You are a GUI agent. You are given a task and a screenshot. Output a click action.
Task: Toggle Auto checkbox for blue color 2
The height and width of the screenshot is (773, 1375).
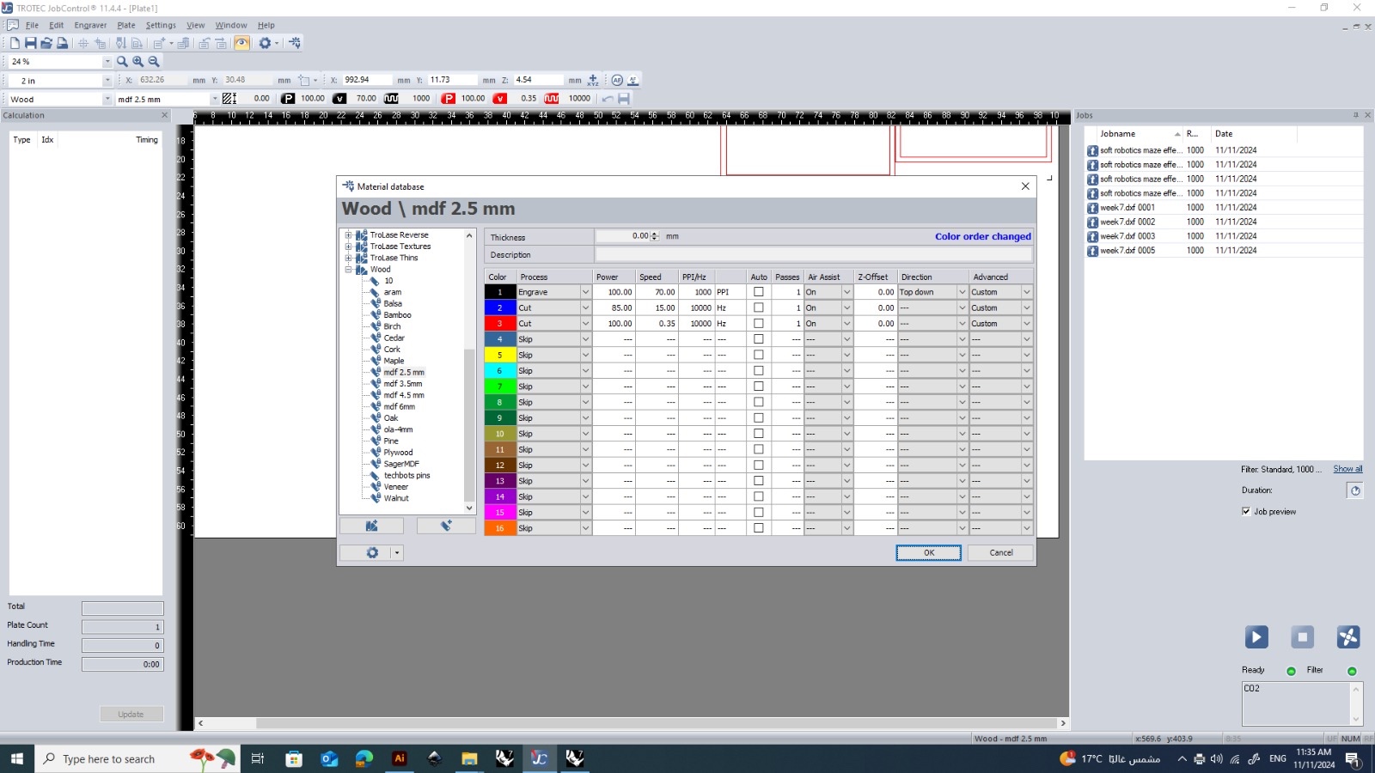pyautogui.click(x=759, y=307)
